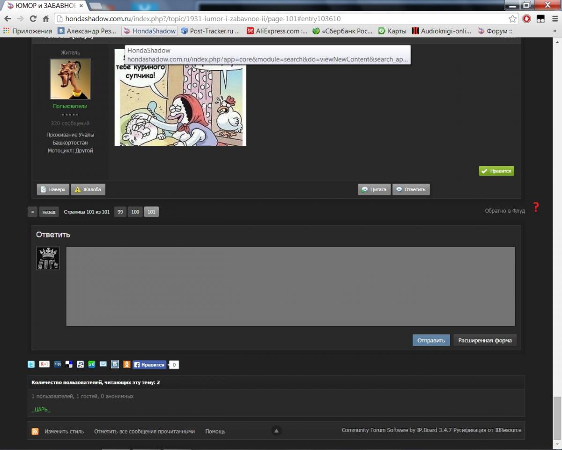Image resolution: width=562 pixels, height=450 pixels.
Task: Open the Карты bookmark
Action: click(x=392, y=31)
